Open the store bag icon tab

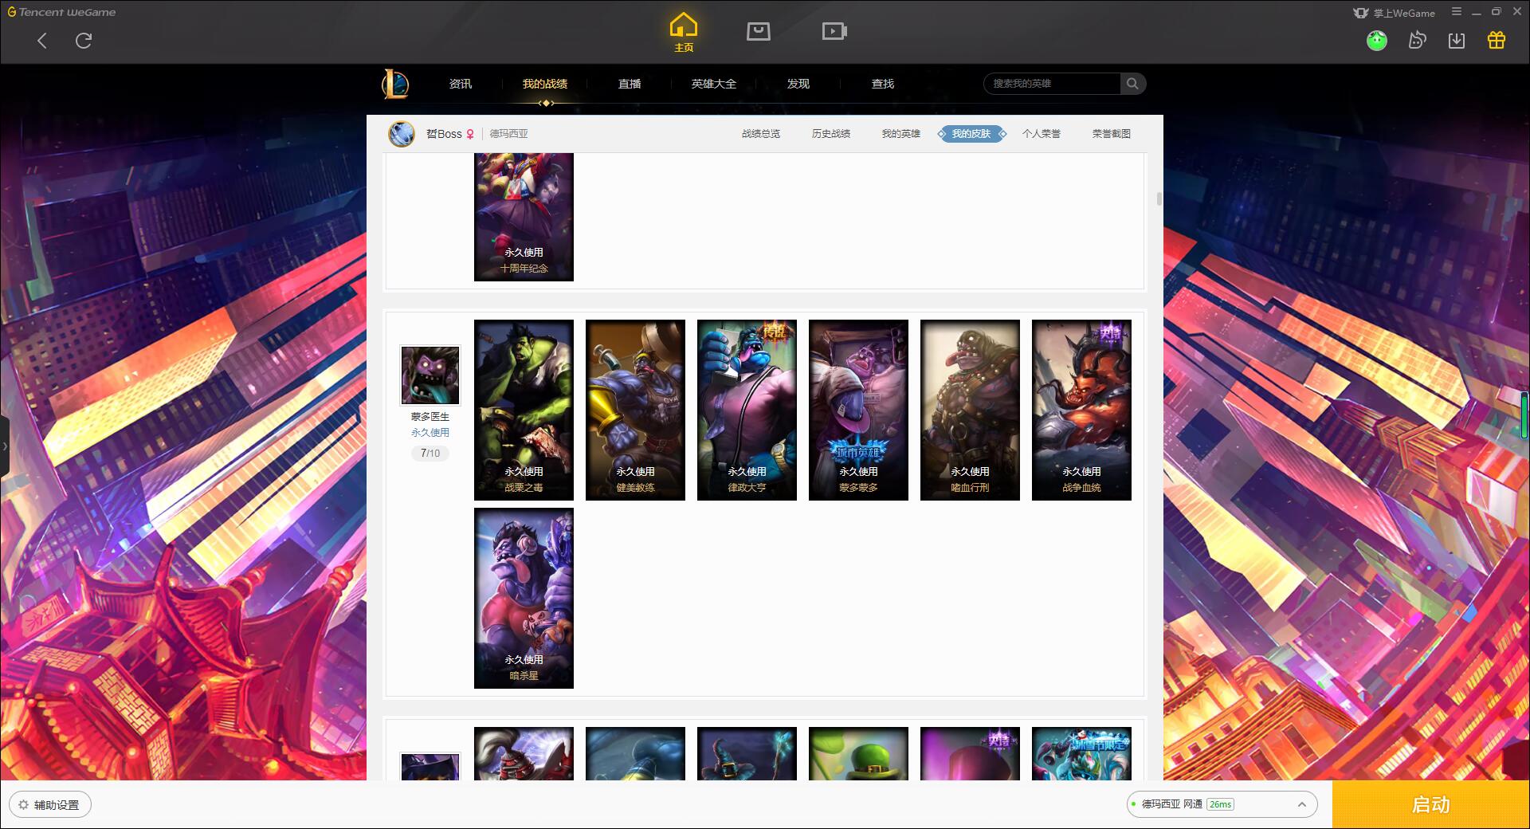(x=759, y=31)
